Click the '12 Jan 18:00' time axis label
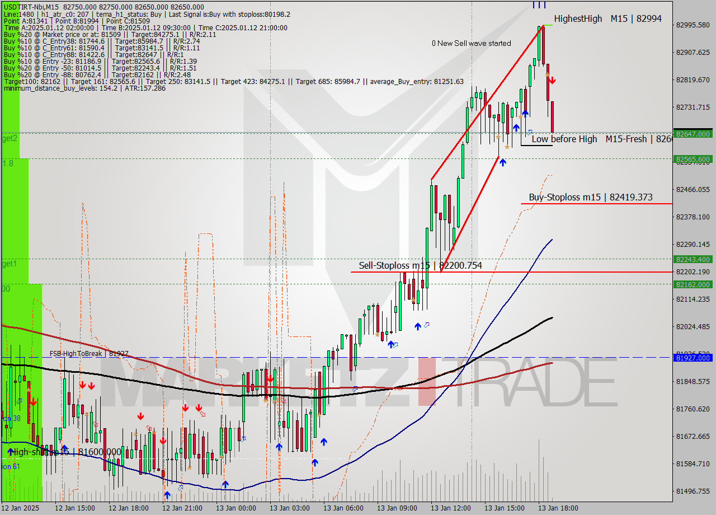Screen dimensions: 716x515 129,508
